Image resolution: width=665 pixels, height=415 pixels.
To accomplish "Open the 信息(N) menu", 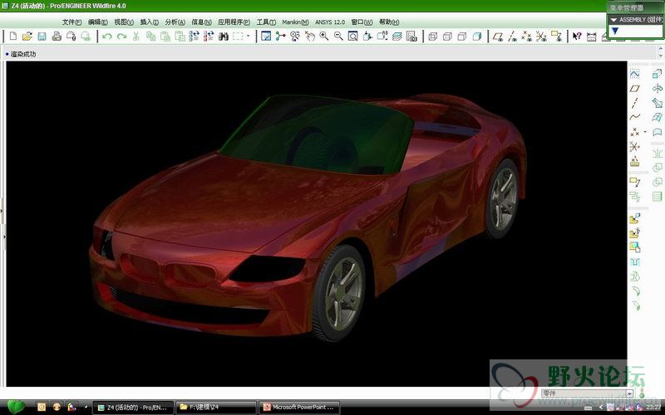I will coord(201,22).
